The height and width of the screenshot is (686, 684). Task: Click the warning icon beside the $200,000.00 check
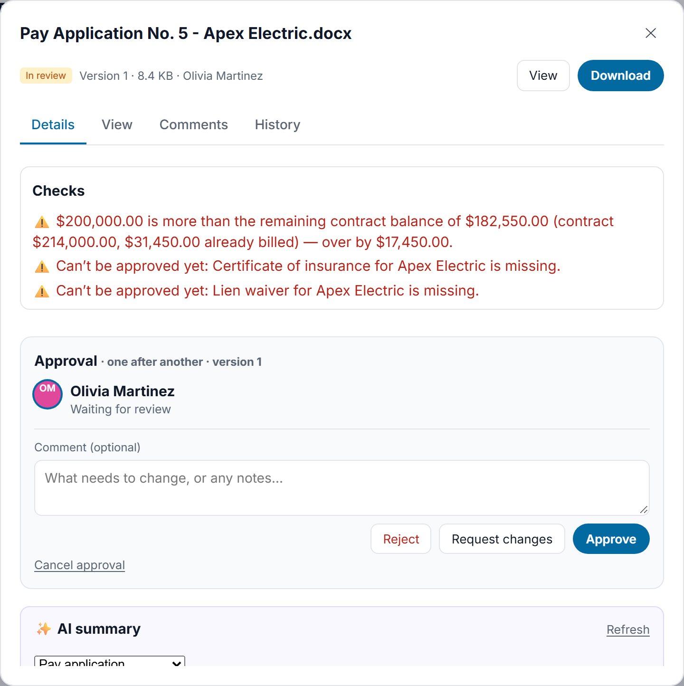coord(42,222)
